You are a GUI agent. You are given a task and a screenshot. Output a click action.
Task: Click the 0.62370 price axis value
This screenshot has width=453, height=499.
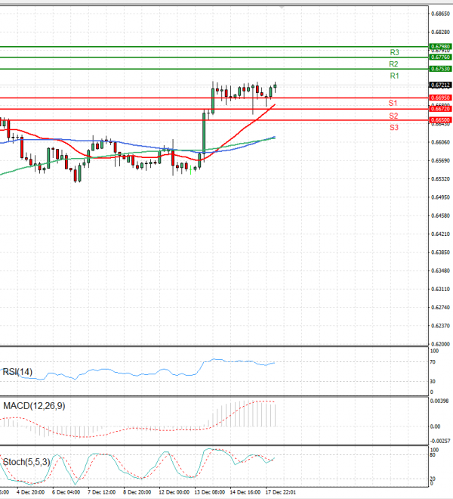coord(441,326)
